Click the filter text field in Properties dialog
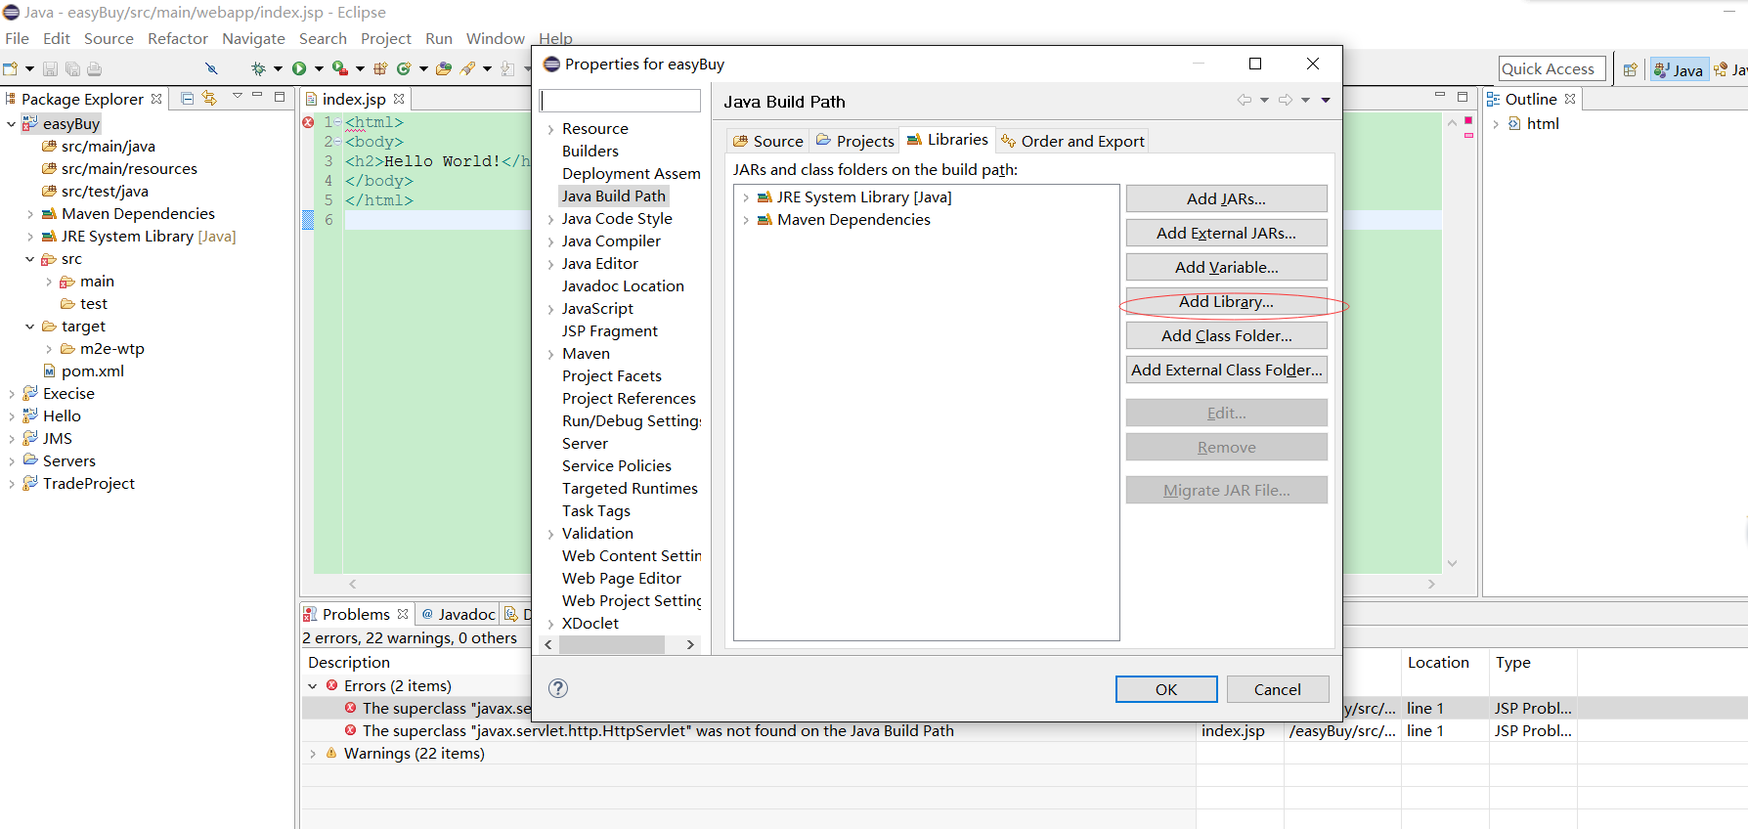This screenshot has height=829, width=1748. click(621, 101)
